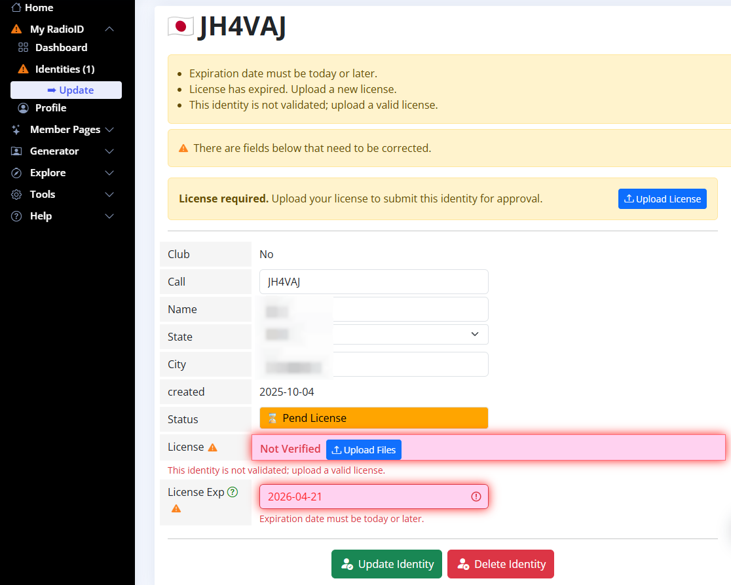
Task: Click the Call input field containing JH4VAJ
Action: (374, 282)
